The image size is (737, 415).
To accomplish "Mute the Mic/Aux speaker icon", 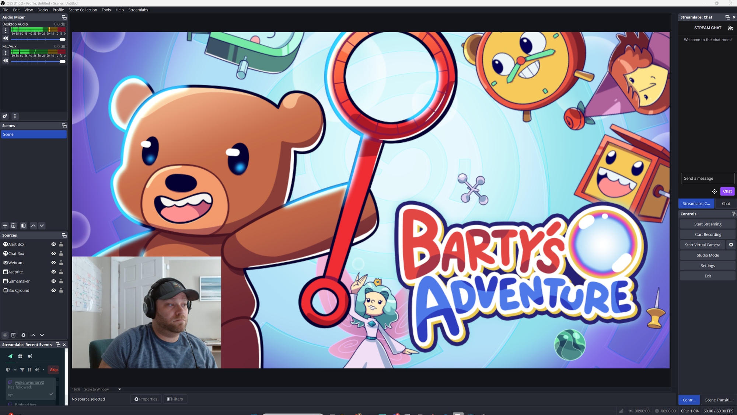I will click(6, 61).
